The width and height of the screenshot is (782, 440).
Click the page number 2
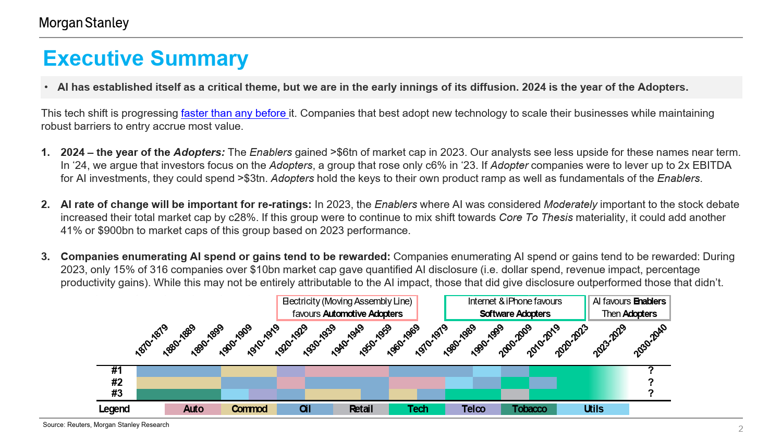click(x=741, y=429)
